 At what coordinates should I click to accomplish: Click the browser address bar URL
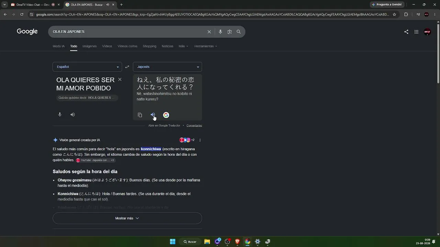tap(212, 14)
